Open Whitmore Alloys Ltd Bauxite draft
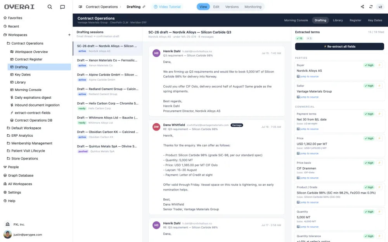This screenshot has height=242, width=388. click(107, 120)
